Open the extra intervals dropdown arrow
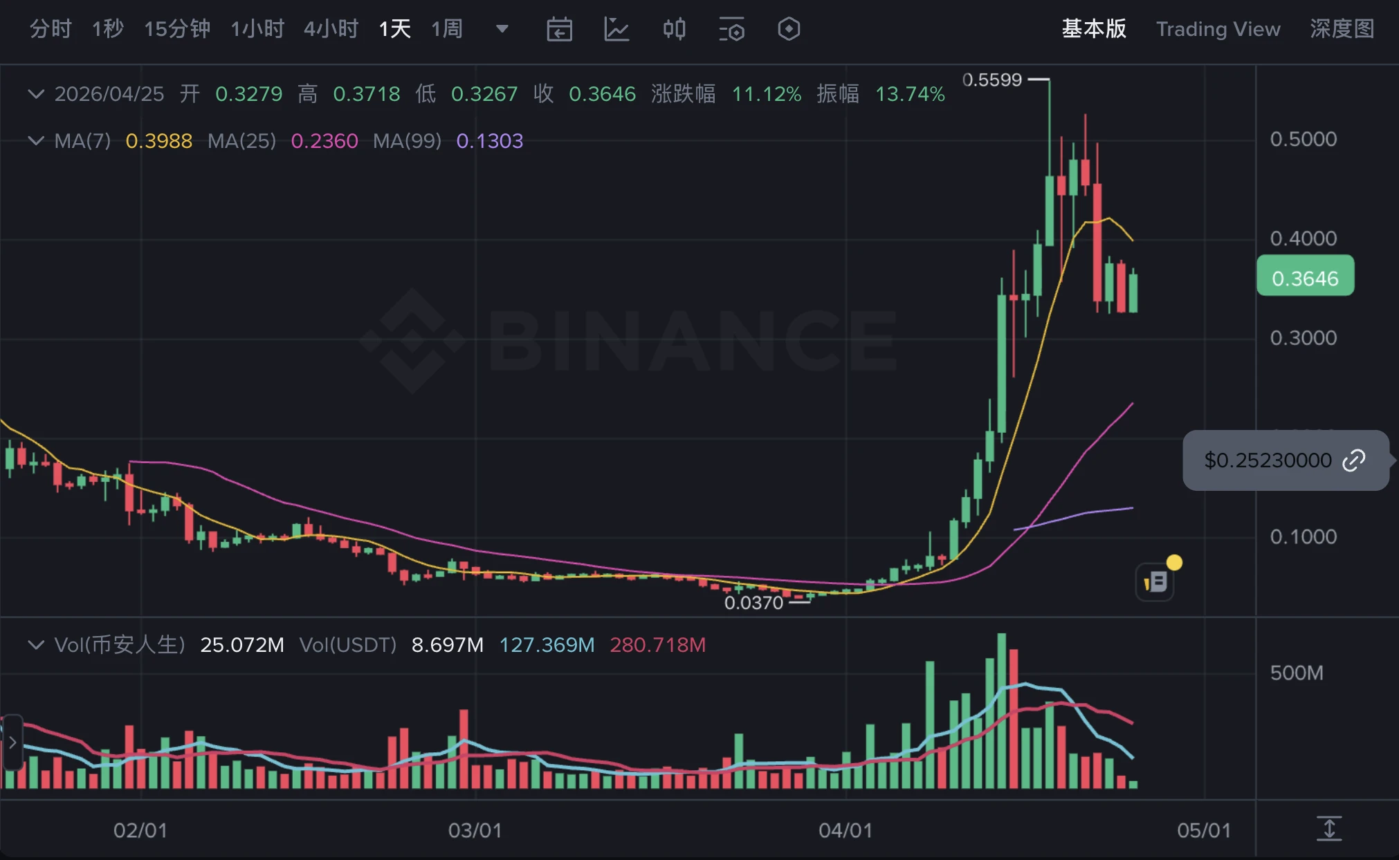 pyautogui.click(x=502, y=29)
